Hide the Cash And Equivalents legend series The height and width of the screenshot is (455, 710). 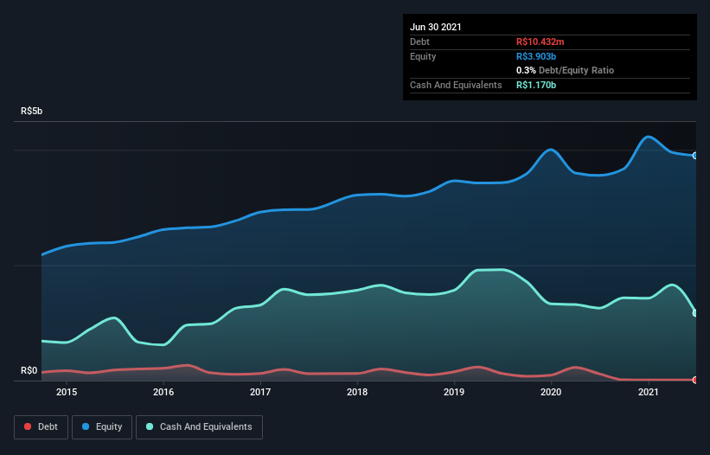[199, 426]
